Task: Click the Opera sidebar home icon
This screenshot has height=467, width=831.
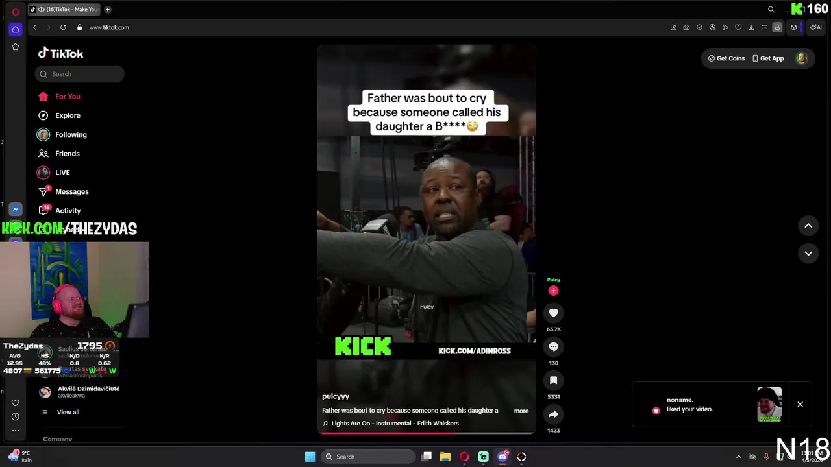Action: tap(16, 29)
